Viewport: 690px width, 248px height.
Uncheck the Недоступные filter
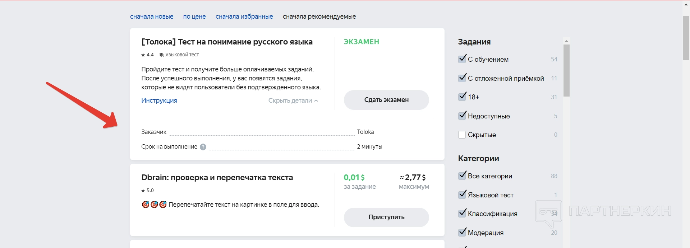[x=462, y=116]
